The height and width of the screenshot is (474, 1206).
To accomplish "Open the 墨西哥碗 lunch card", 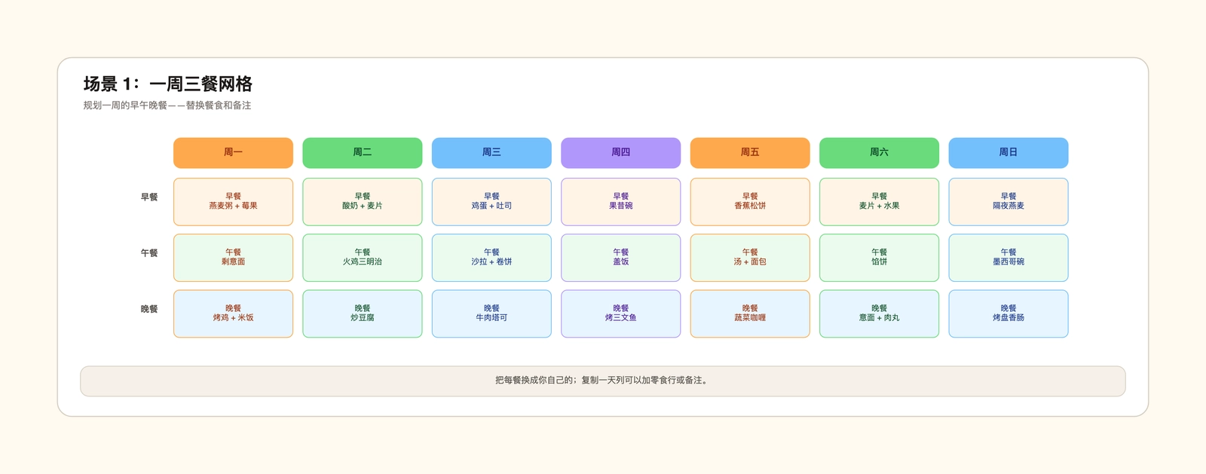I will [x=1009, y=258].
